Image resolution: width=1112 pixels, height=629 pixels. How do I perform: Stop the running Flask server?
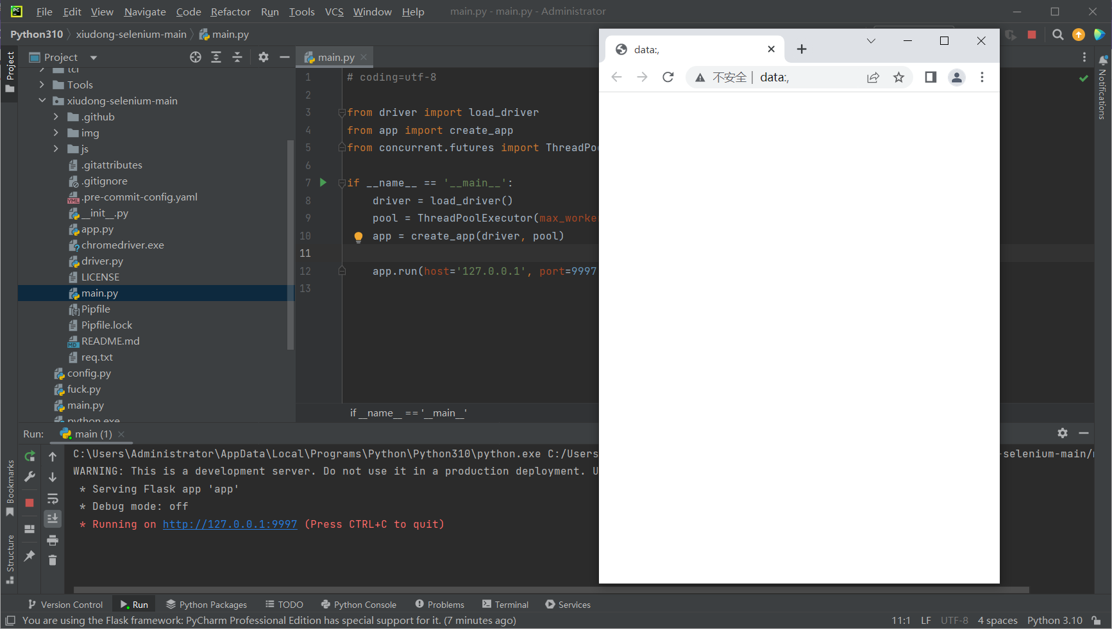click(x=29, y=503)
